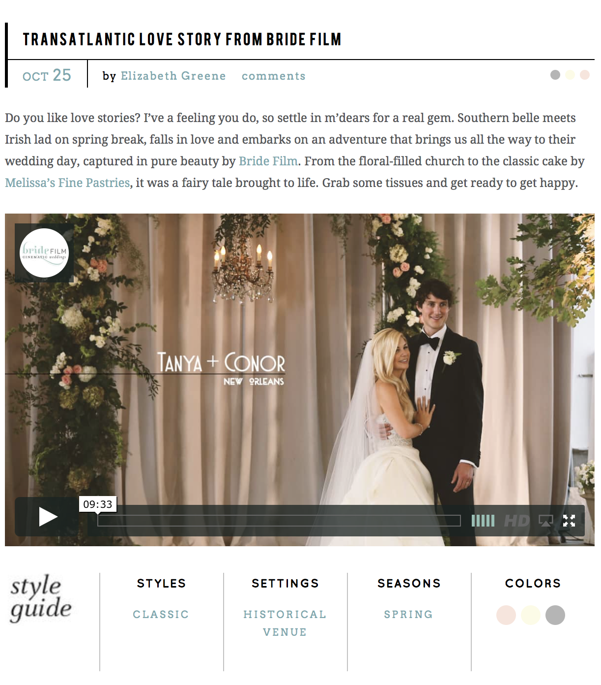The height and width of the screenshot is (685, 601).
Task: Select the pink dot in the post header
Action: (585, 75)
